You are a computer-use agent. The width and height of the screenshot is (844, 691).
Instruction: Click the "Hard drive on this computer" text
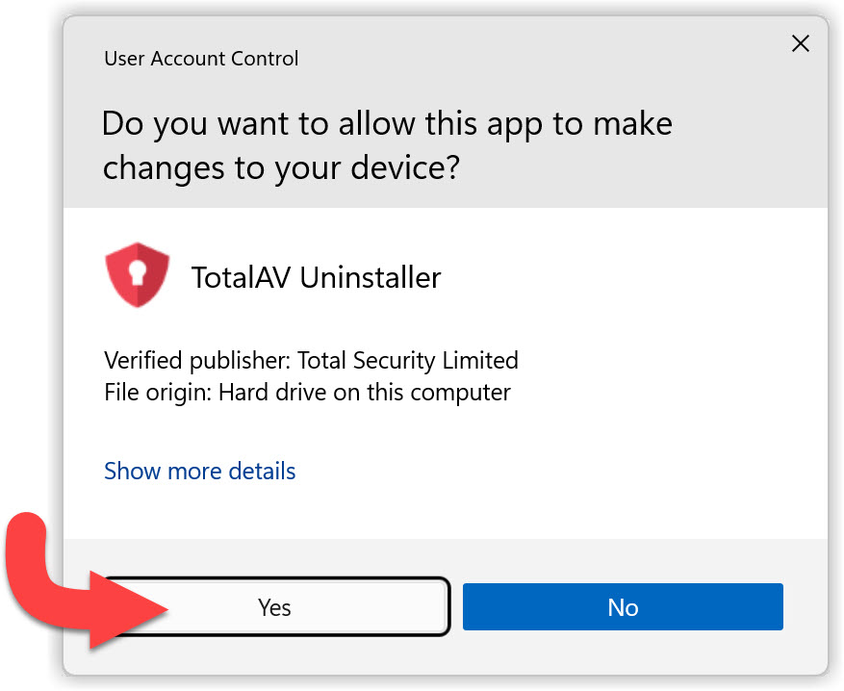365,392
